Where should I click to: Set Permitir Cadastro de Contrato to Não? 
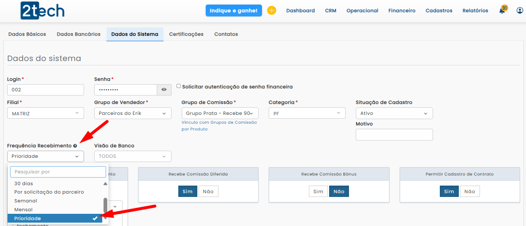(x=470, y=191)
